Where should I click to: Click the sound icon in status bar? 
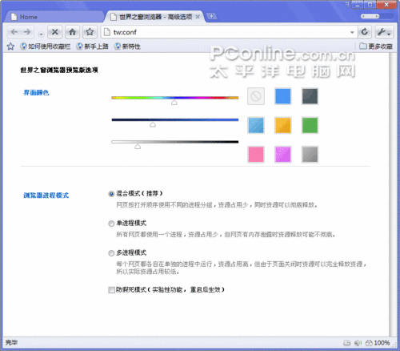point(358,342)
